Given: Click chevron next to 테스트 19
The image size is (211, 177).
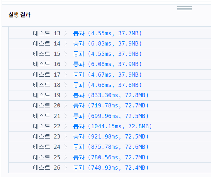Looking at the screenshot, I should [x=66, y=95].
